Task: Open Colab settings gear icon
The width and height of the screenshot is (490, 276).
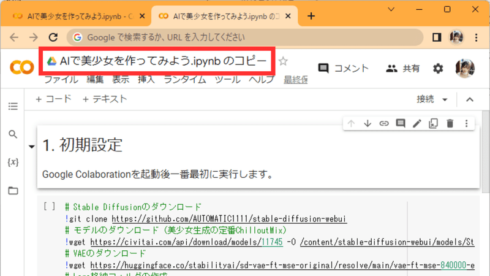Action: 438,68
